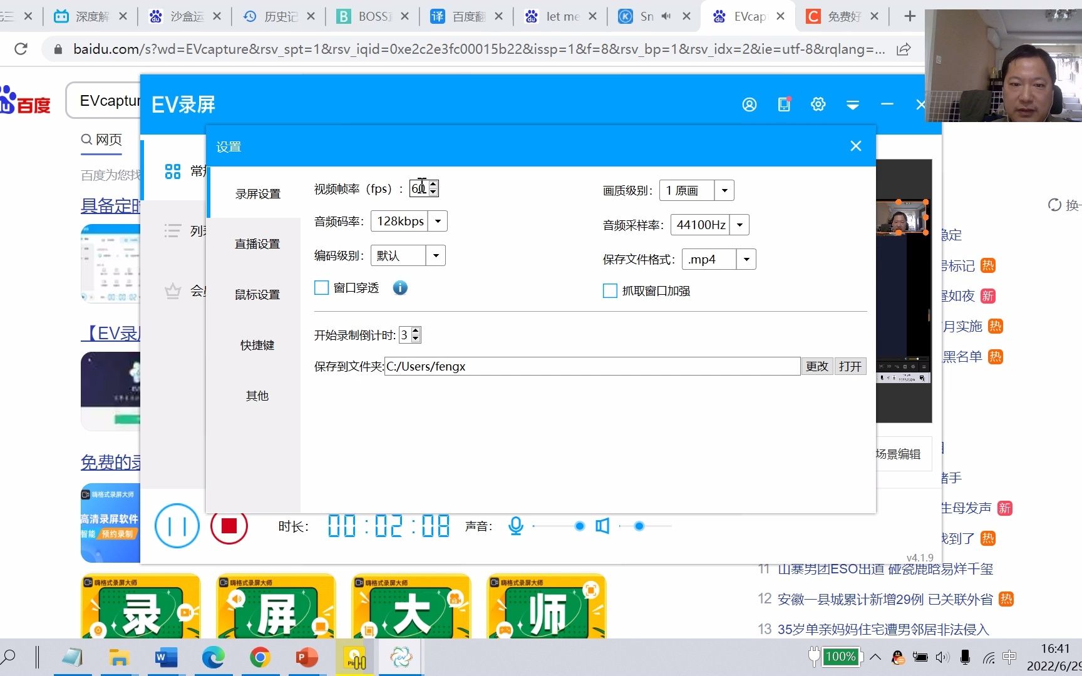
Task: Click the 更改 button to change save folder
Action: 817,366
